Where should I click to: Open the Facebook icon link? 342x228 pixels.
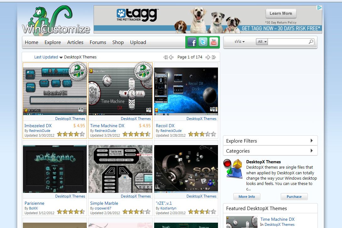pyautogui.click(x=192, y=42)
